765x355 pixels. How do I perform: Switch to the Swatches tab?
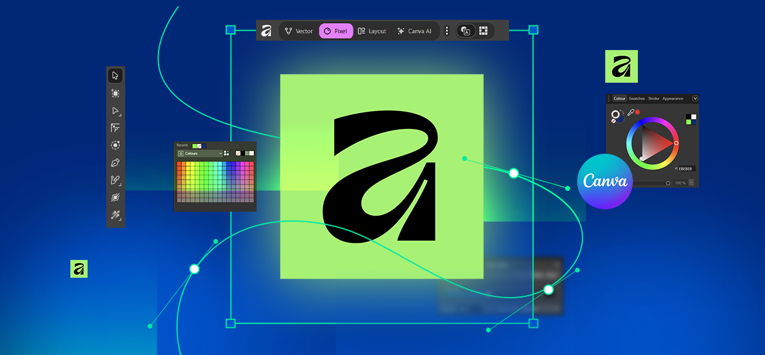point(637,99)
